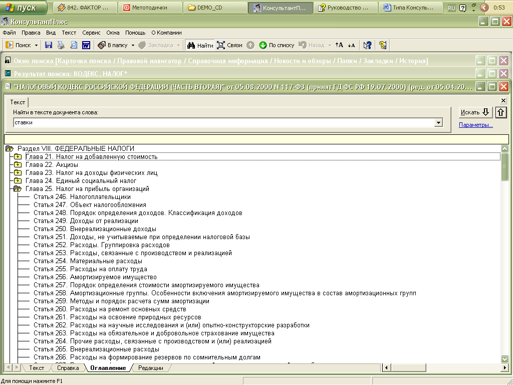Switch to DEMO_CD taskbar button
Screen dimensions: 513x385
[215, 8]
